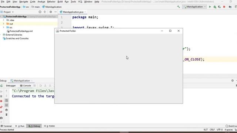The height and width of the screenshot is (133, 237).
Task: Open the View menu
Action: point(15,1)
